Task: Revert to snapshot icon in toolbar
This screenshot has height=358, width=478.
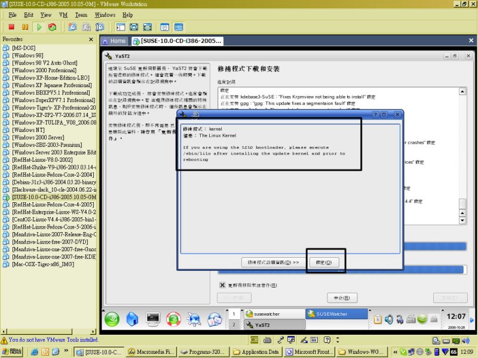Action: (x=86, y=27)
